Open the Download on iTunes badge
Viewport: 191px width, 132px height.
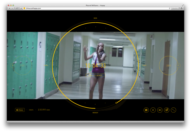pos(20,110)
